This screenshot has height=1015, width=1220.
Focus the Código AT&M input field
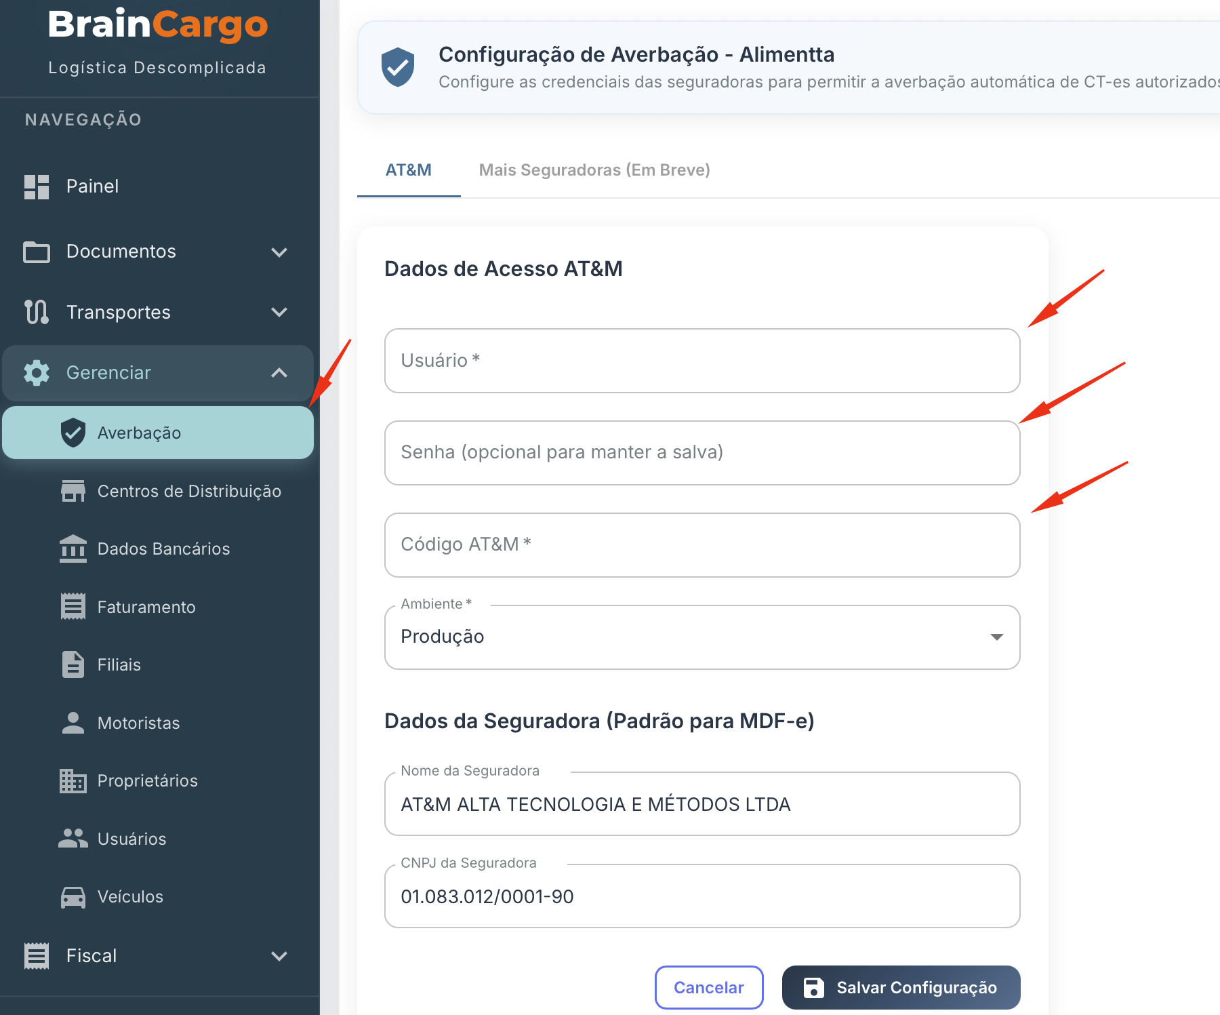click(x=702, y=545)
